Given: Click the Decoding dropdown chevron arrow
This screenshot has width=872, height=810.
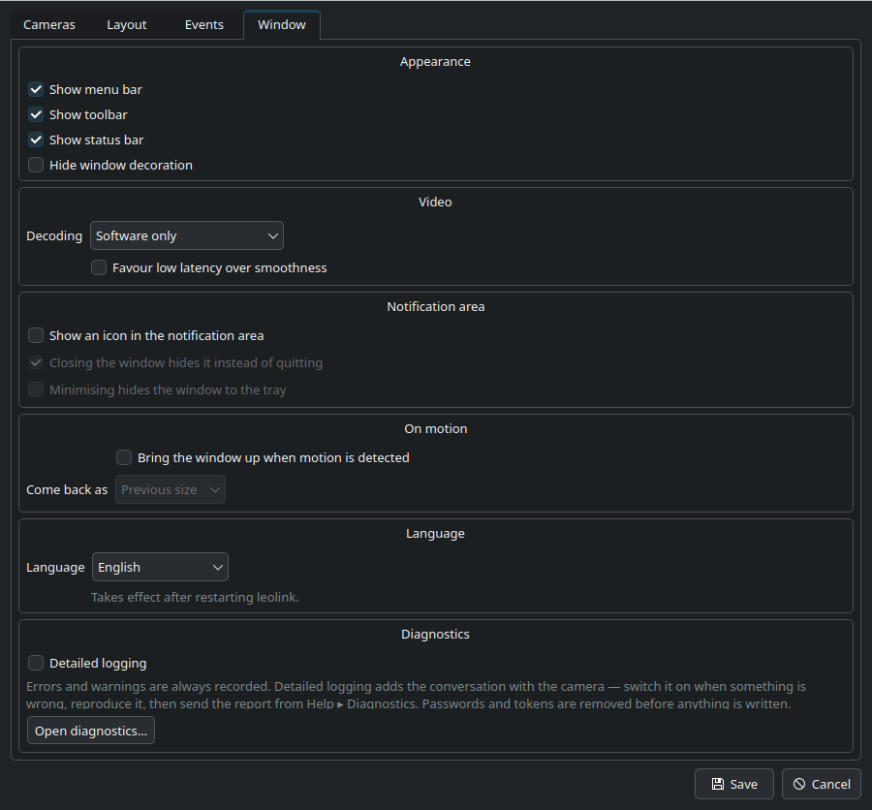Looking at the screenshot, I should [x=273, y=235].
